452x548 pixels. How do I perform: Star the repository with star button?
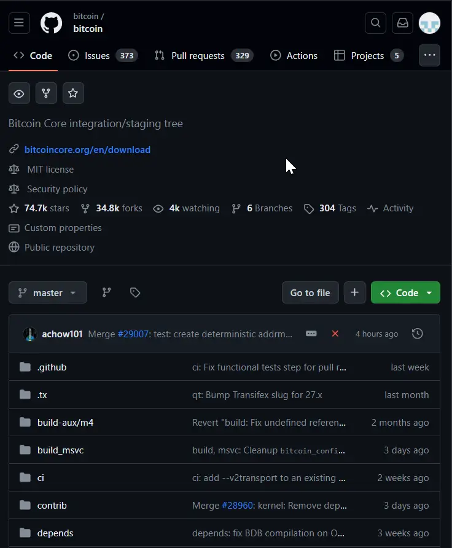73,93
